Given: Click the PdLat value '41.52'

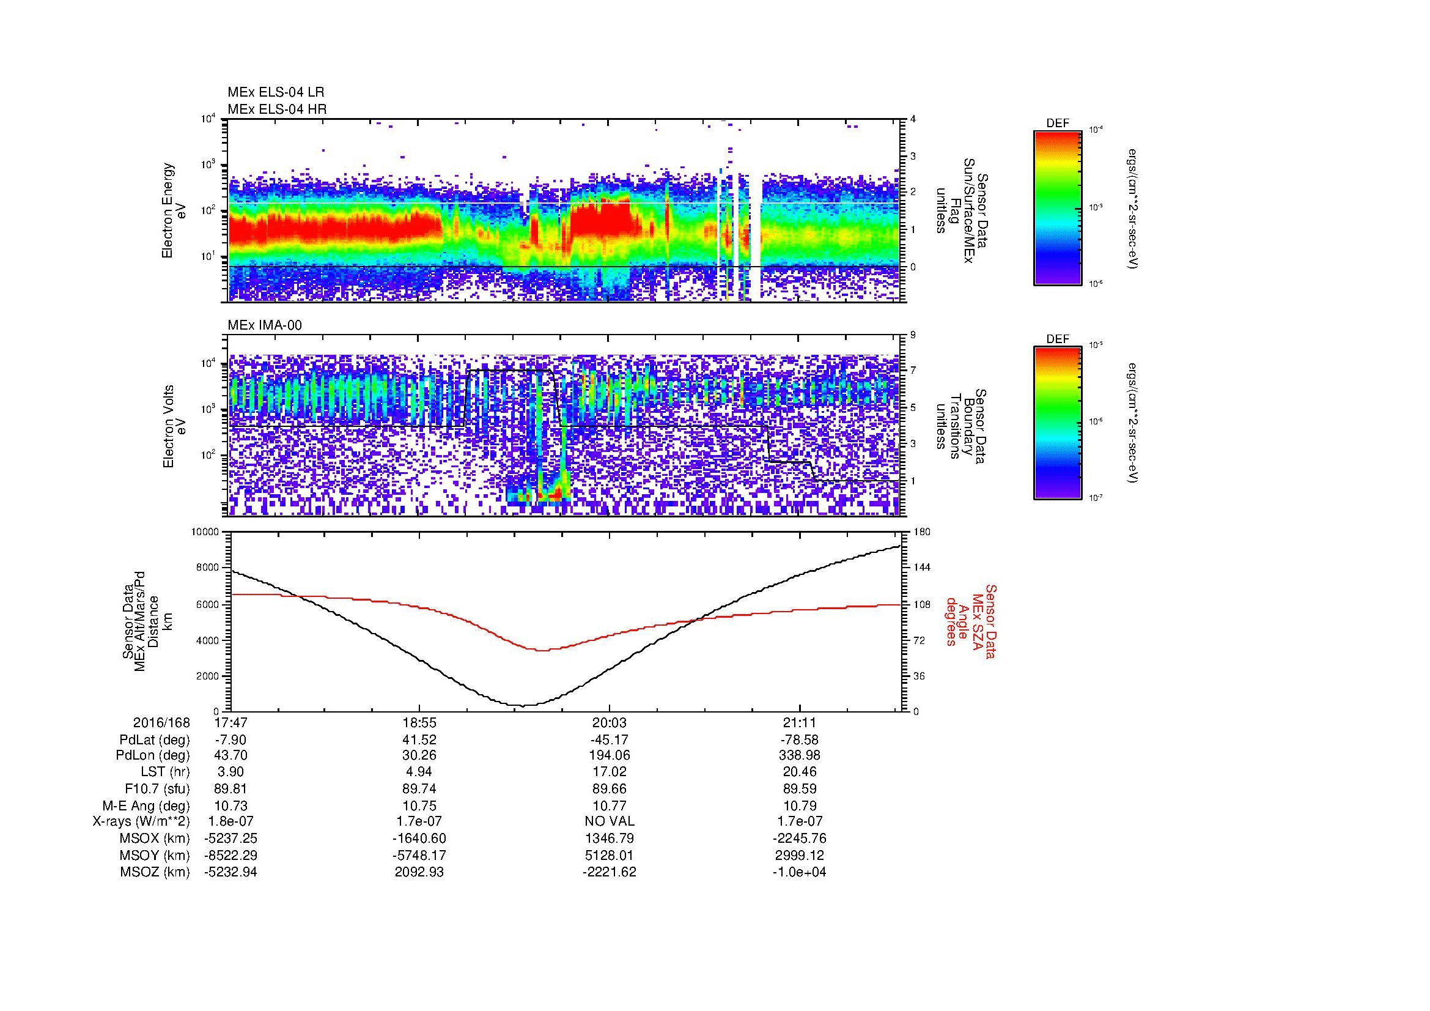Looking at the screenshot, I should [x=420, y=740].
